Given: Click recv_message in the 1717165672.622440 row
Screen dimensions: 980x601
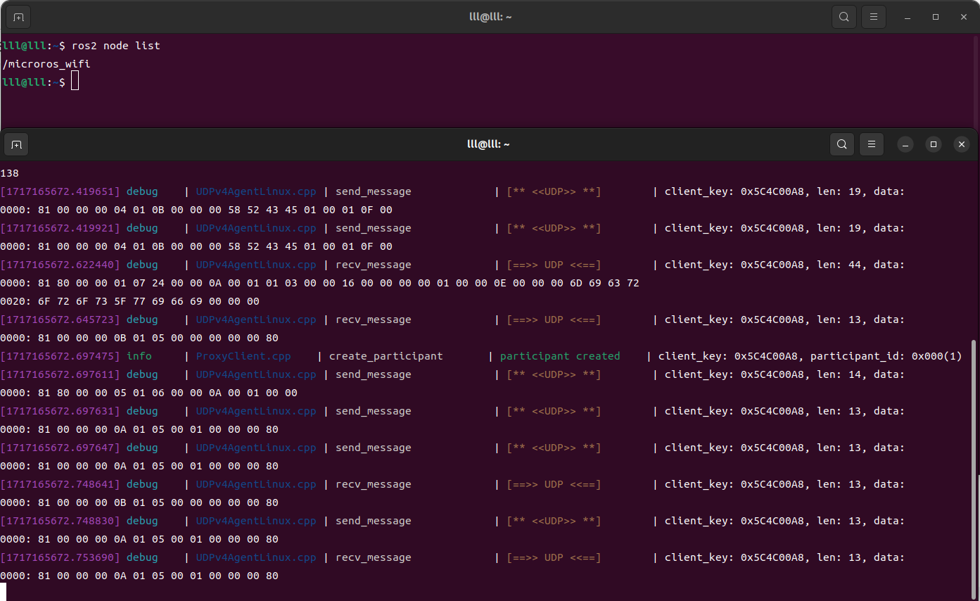Looking at the screenshot, I should click(x=374, y=265).
